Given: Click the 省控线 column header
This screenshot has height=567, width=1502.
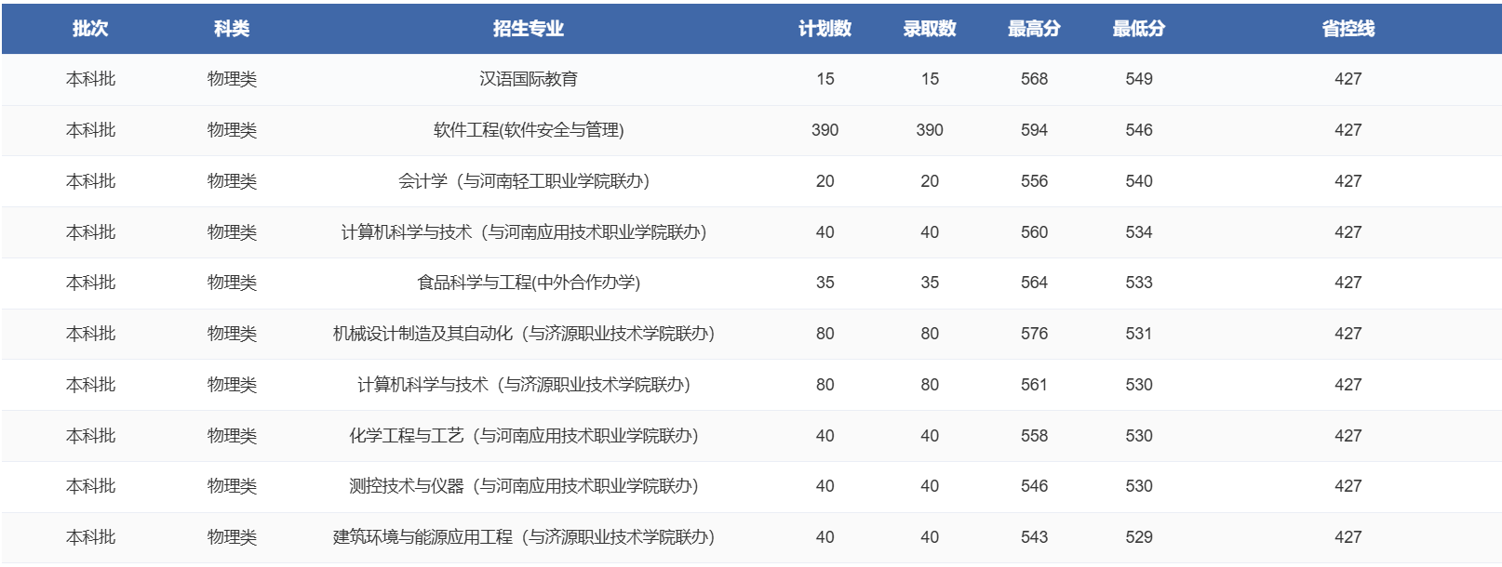Looking at the screenshot, I should pyautogui.click(x=1348, y=29).
